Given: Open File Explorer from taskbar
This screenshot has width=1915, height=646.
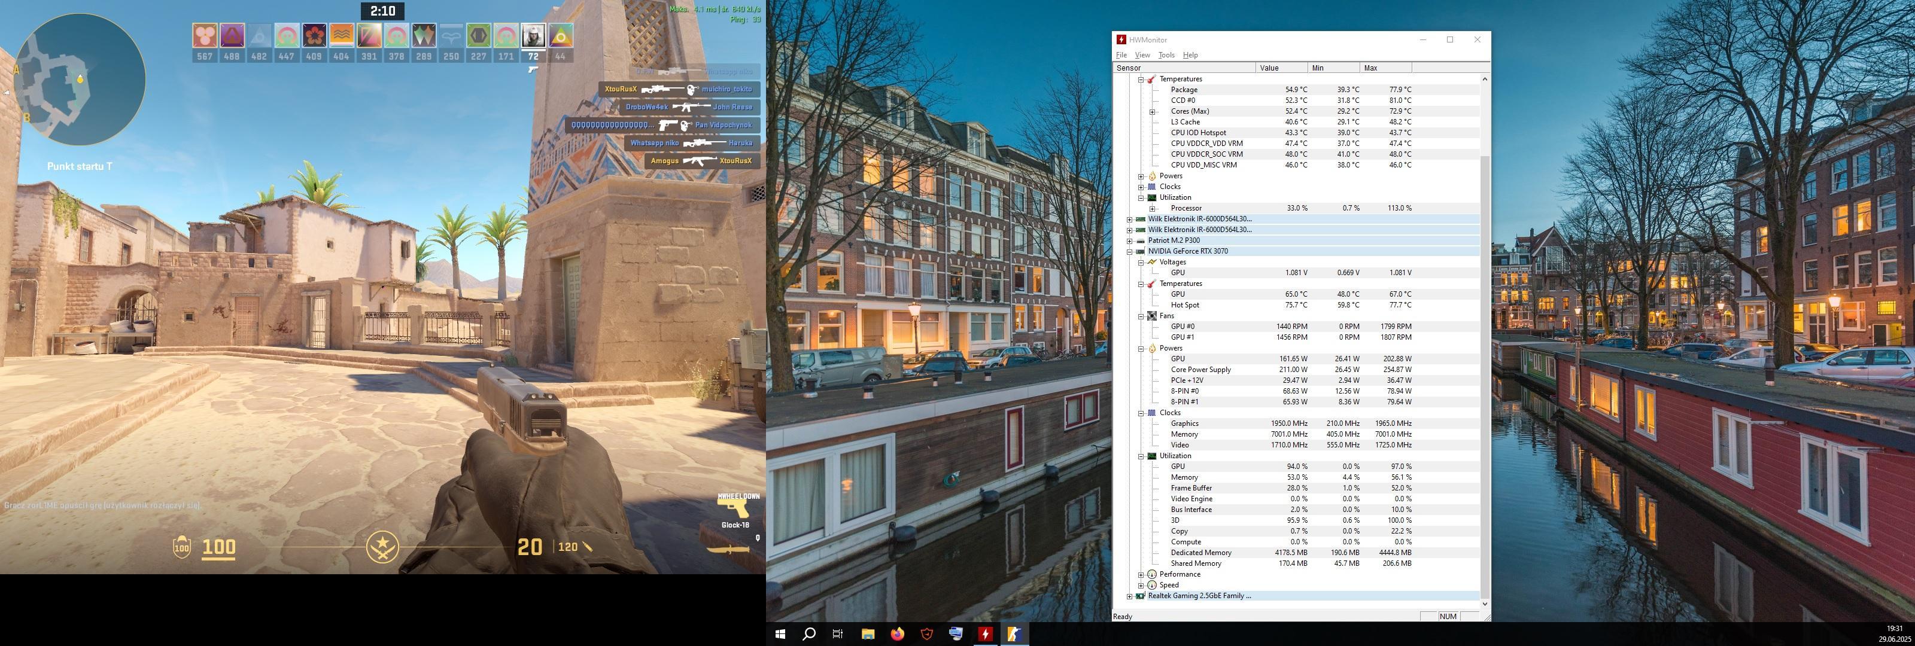Looking at the screenshot, I should (868, 634).
